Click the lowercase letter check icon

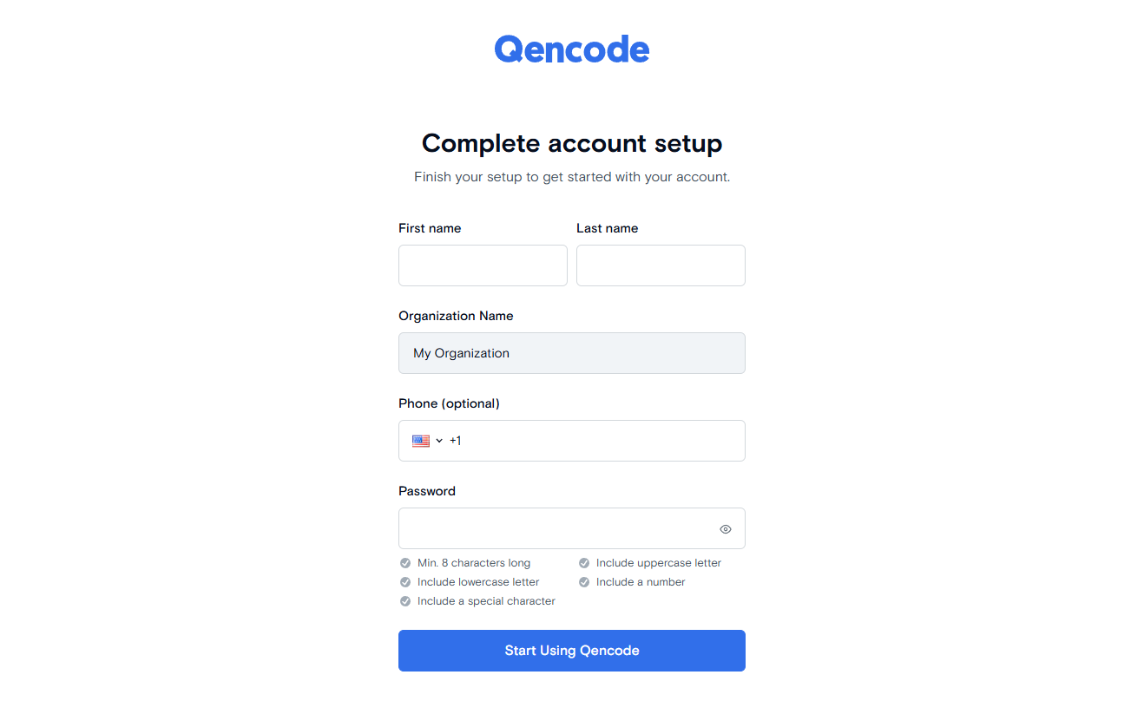pos(405,582)
